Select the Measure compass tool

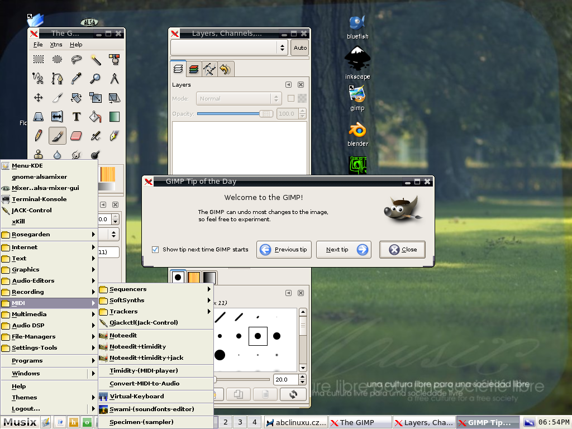click(115, 78)
